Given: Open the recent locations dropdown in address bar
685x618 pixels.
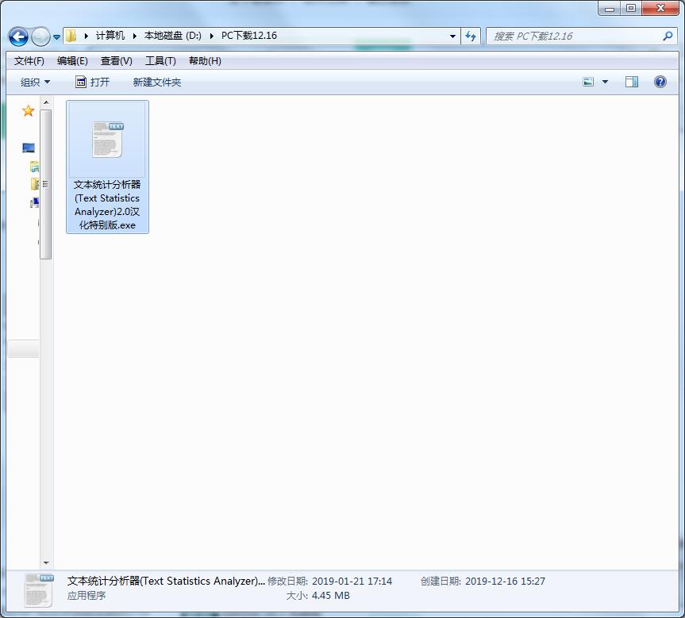Looking at the screenshot, I should pos(452,36).
